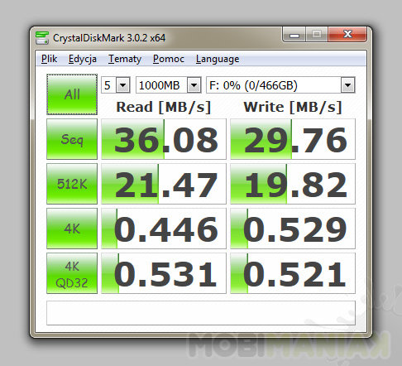Click the 4K write result 0.529
The image size is (402, 366).
pos(293,229)
